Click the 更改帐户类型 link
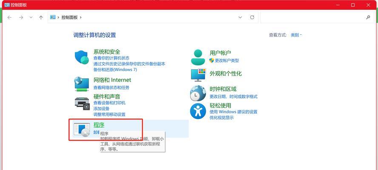Viewport: 378px width, 170px height. (x=227, y=61)
